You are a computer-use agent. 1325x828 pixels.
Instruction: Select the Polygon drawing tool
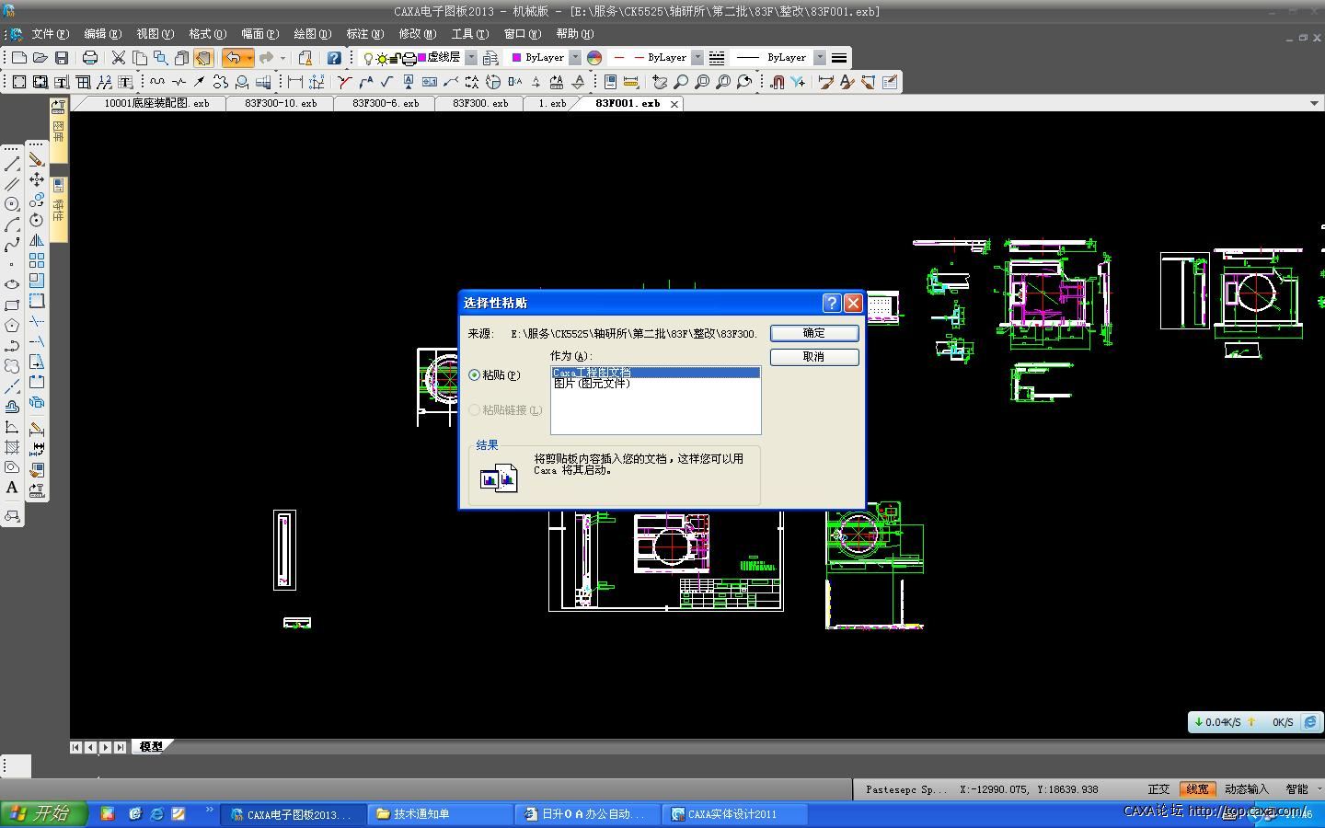point(12,326)
